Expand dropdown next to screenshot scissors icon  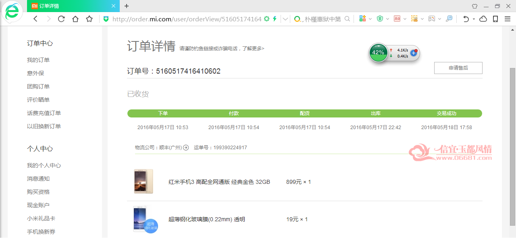click(422, 19)
